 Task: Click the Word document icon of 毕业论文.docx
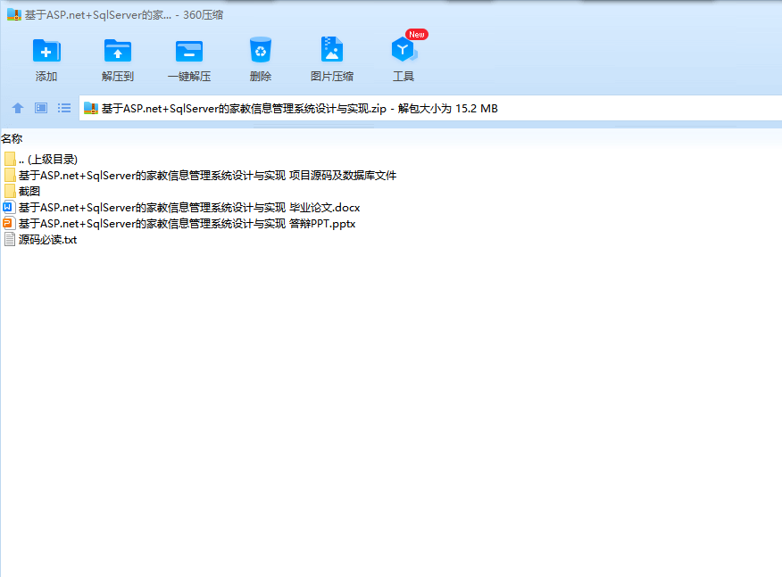(x=9, y=207)
